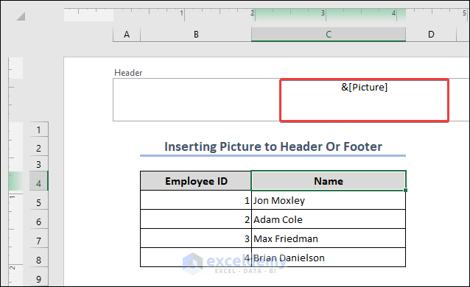
Task: Select the Employee ID cell with value 3
Action: tap(196, 238)
